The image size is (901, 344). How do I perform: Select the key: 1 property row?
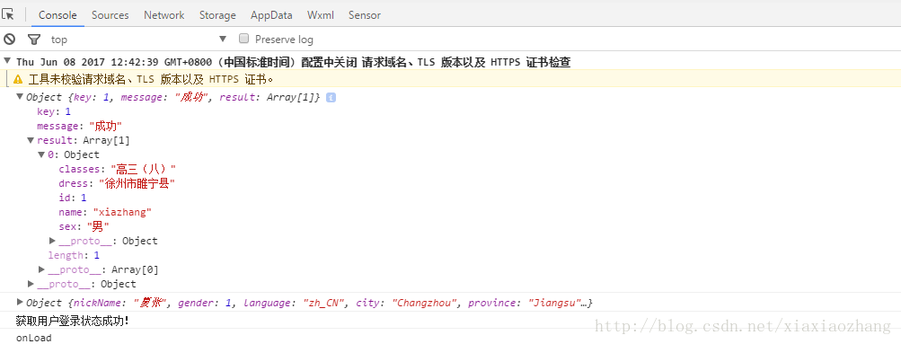point(54,111)
